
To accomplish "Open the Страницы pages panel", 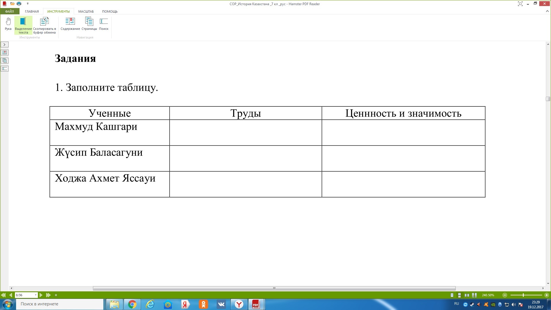I will tap(89, 24).
